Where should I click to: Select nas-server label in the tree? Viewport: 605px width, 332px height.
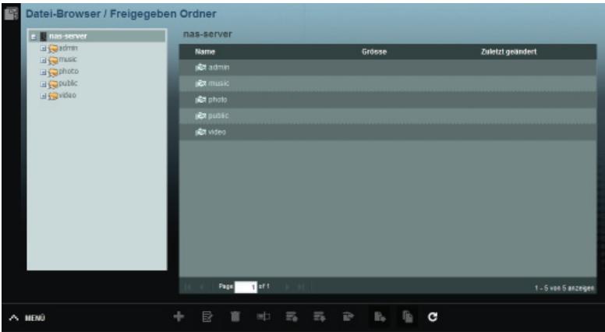(68, 37)
